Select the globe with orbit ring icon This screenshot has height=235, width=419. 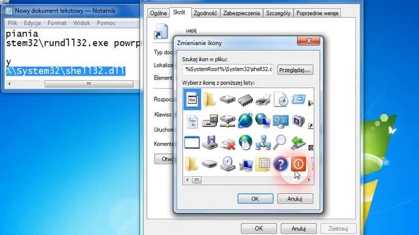click(x=245, y=121)
